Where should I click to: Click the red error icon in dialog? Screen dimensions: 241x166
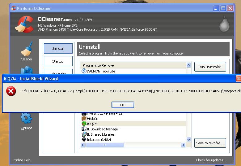pyautogui.click(x=11, y=91)
